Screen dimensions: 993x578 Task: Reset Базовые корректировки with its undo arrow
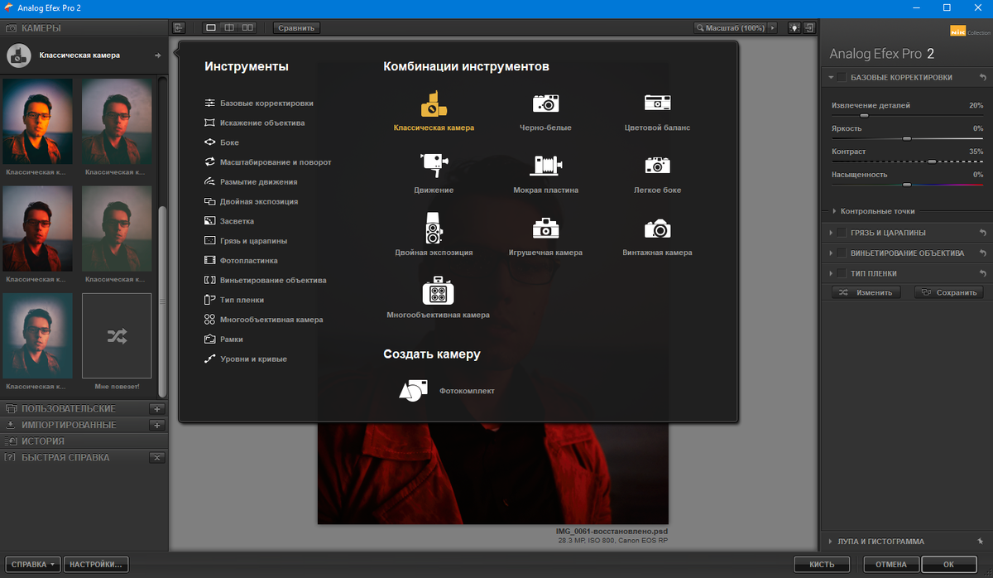[982, 77]
